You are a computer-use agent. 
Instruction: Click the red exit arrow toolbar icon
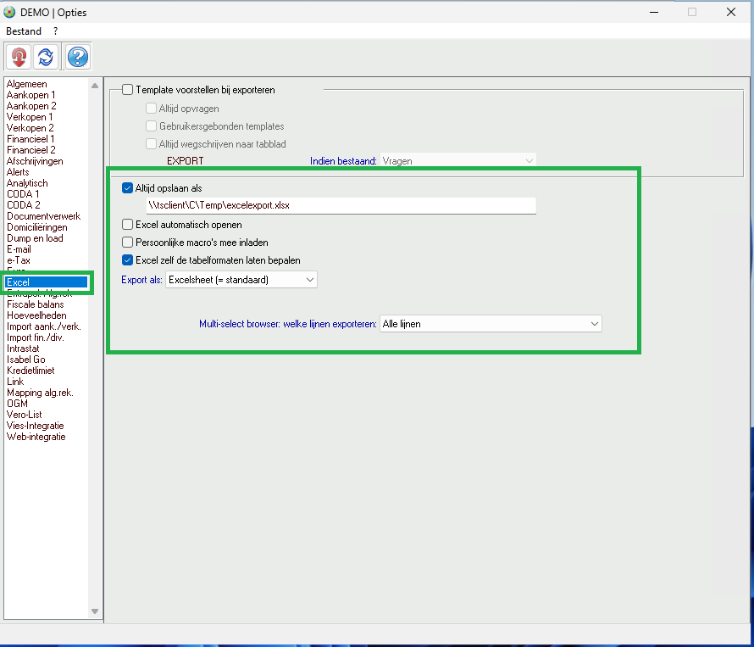[x=19, y=57]
